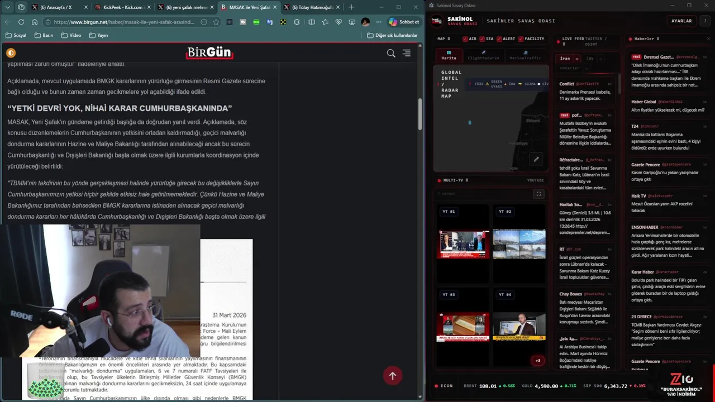Bookmark this page with the star icon
The height and width of the screenshot is (402, 715).
pyautogui.click(x=216, y=22)
